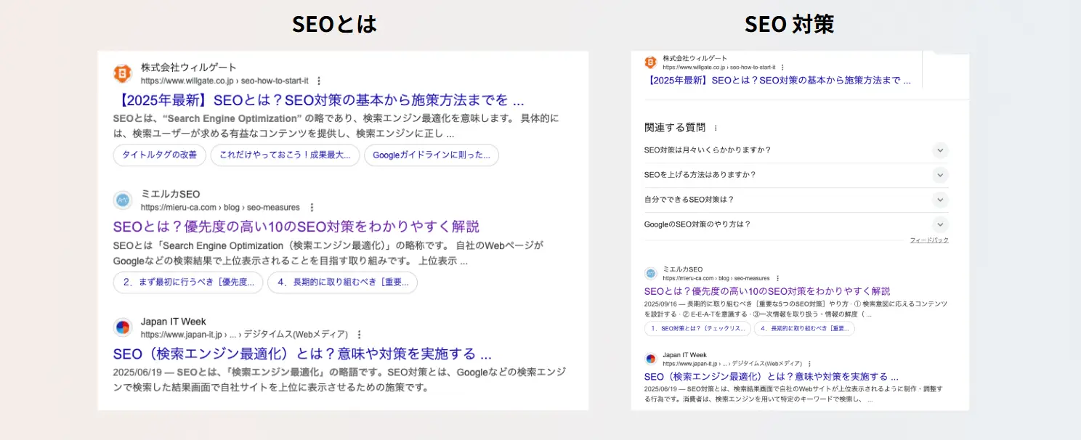Screen dimensions: 1081x440
Task: Expand the question SEOを上げる方法はありますか？
Action: [x=940, y=175]
